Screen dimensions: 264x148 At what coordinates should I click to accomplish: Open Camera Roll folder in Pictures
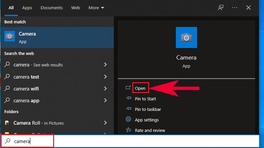point(57,123)
